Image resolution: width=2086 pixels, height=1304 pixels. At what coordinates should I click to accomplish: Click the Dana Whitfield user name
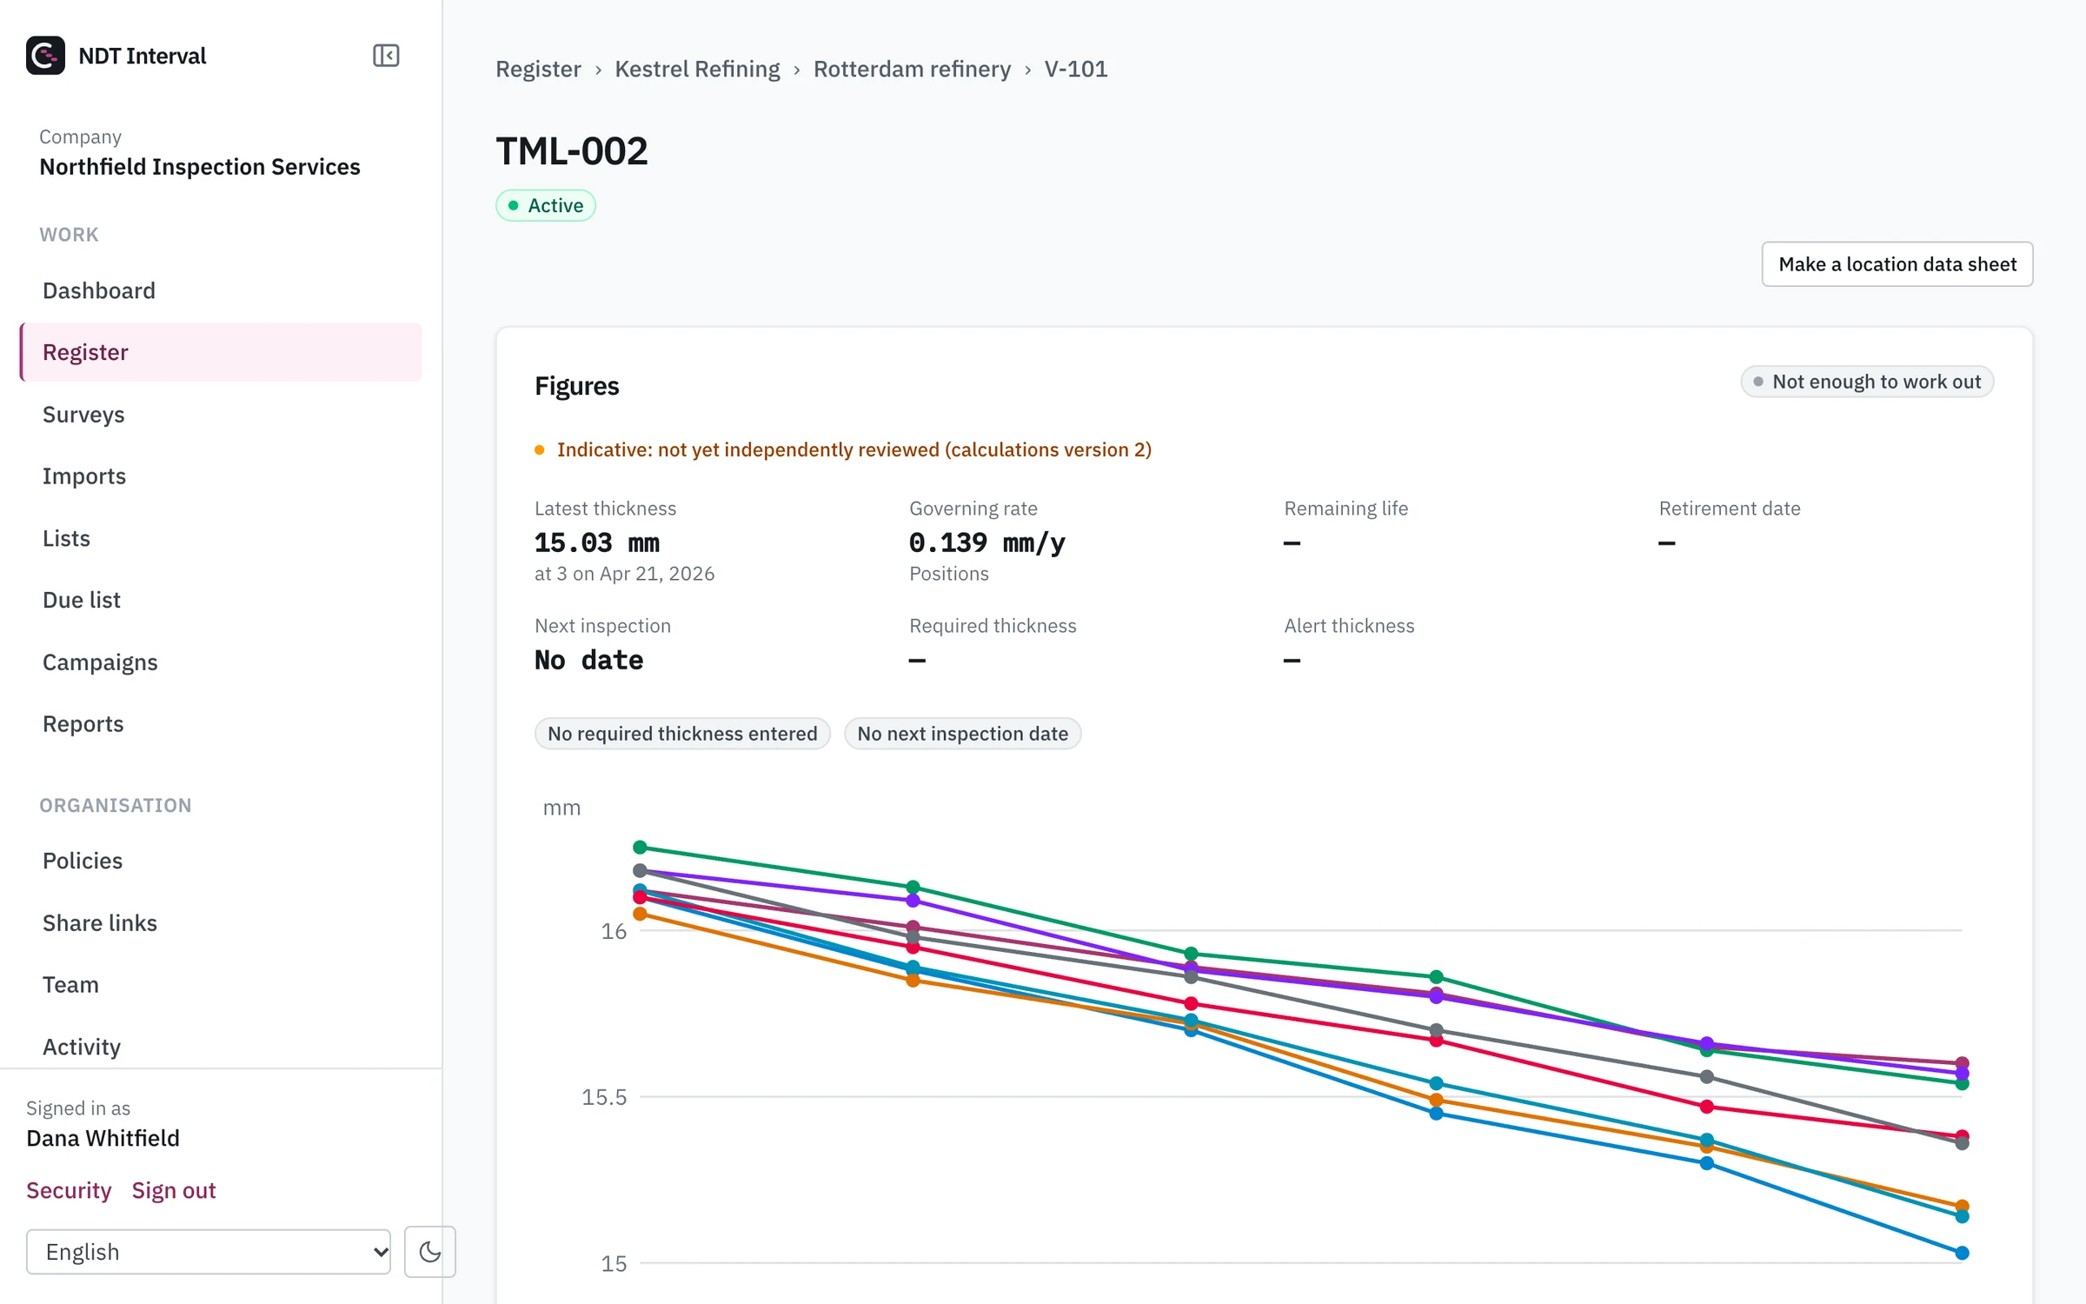[x=103, y=1139]
